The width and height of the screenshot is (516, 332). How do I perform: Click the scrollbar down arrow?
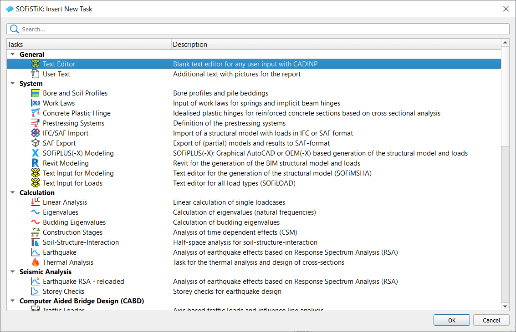(506, 307)
